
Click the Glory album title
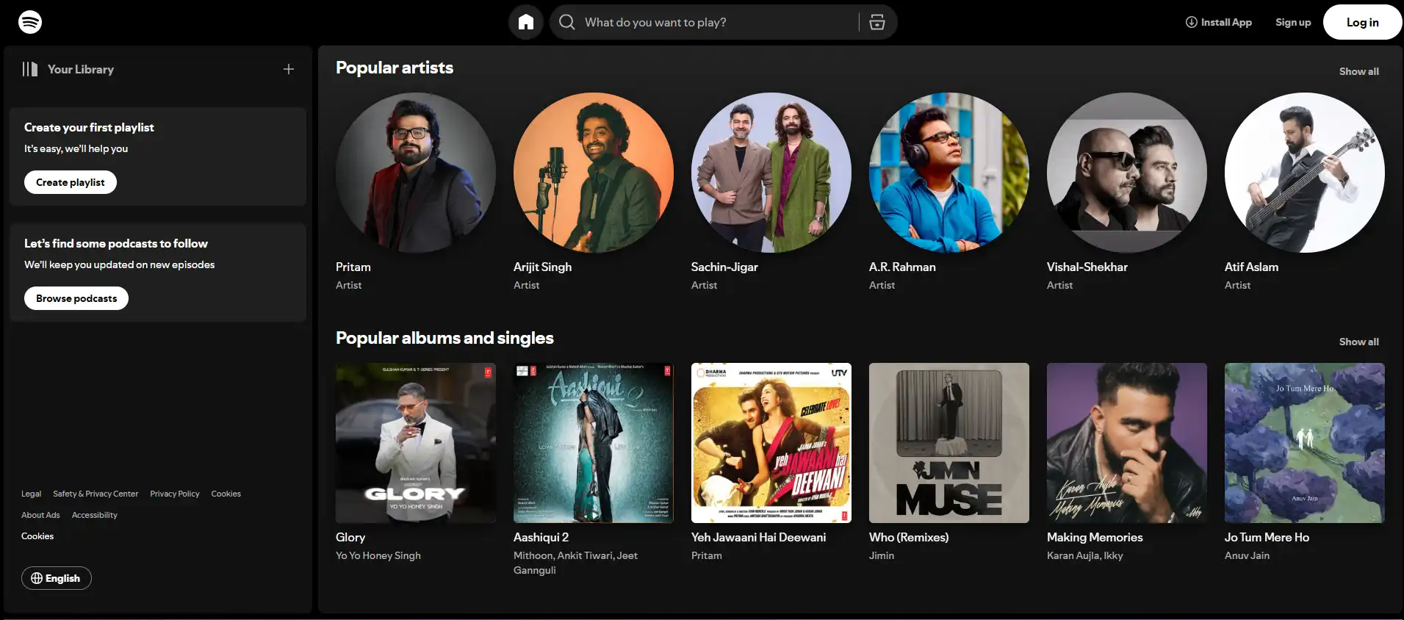350,538
